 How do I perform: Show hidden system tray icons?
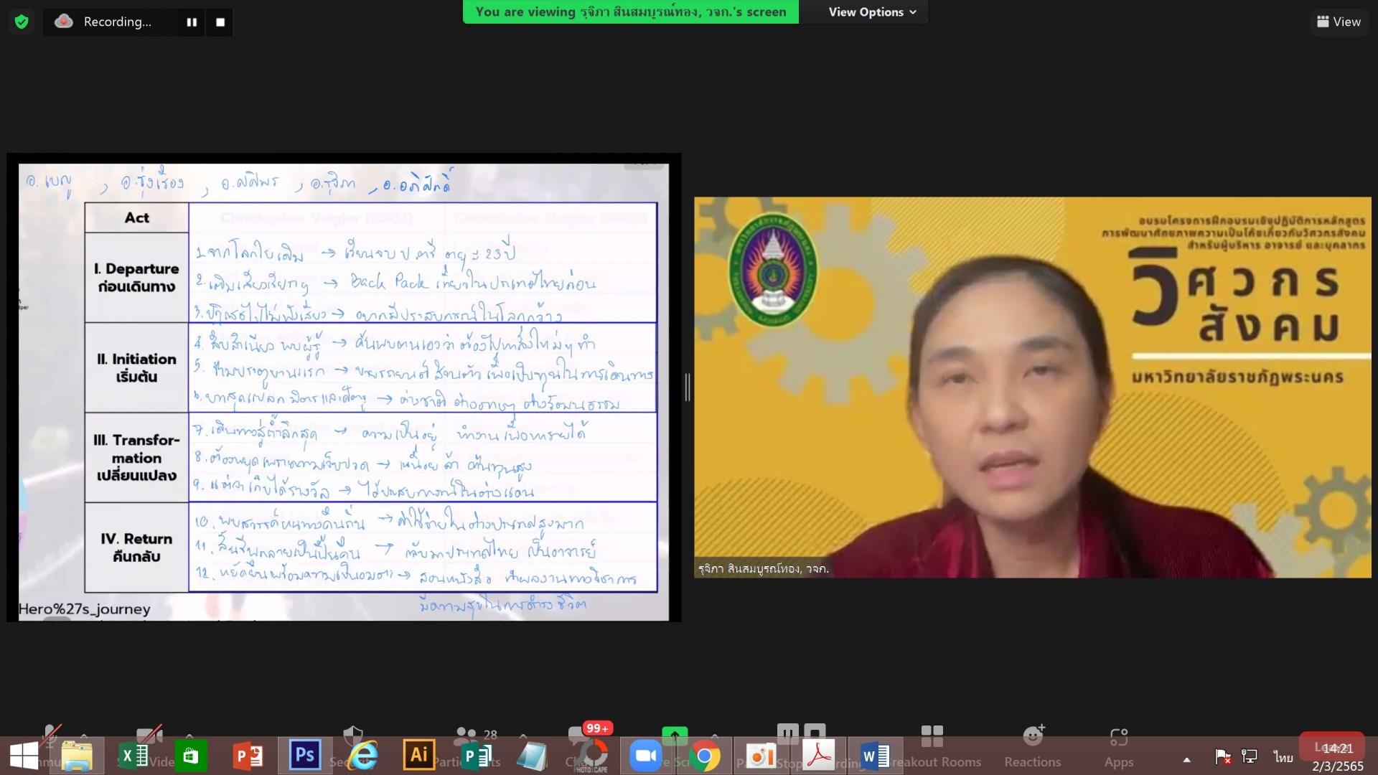click(1187, 759)
